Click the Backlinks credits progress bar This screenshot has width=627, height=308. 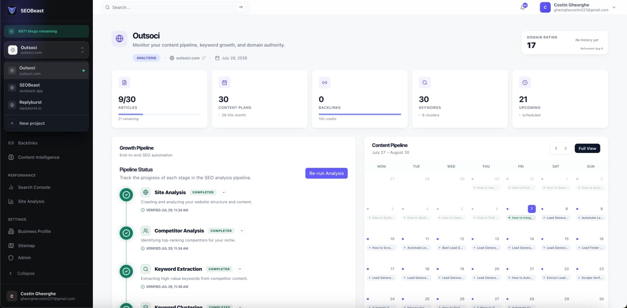(x=360, y=114)
